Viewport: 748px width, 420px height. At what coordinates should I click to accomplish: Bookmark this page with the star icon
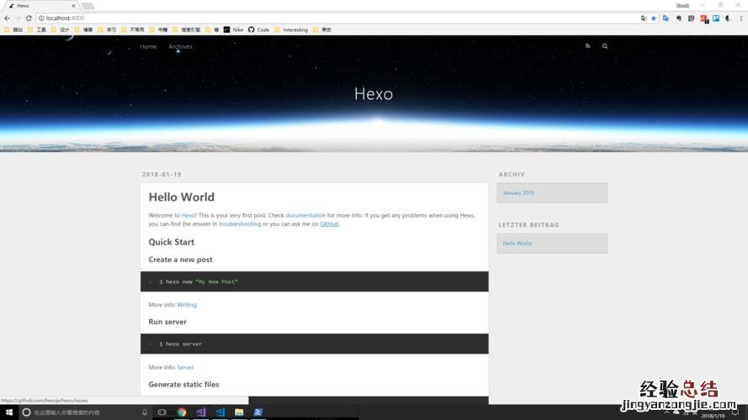[x=653, y=18]
